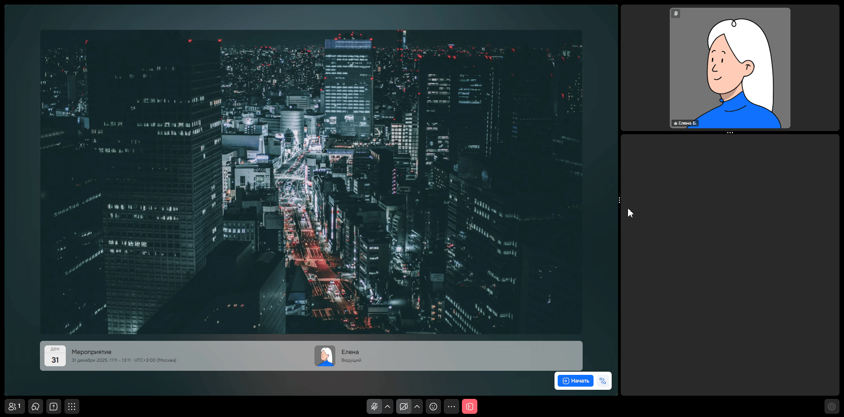Open the participants list

[x=15, y=407]
